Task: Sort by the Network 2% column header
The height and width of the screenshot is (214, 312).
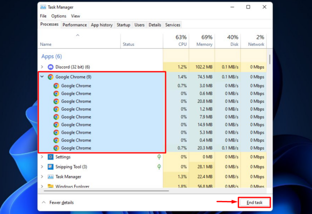Action: [x=253, y=41]
